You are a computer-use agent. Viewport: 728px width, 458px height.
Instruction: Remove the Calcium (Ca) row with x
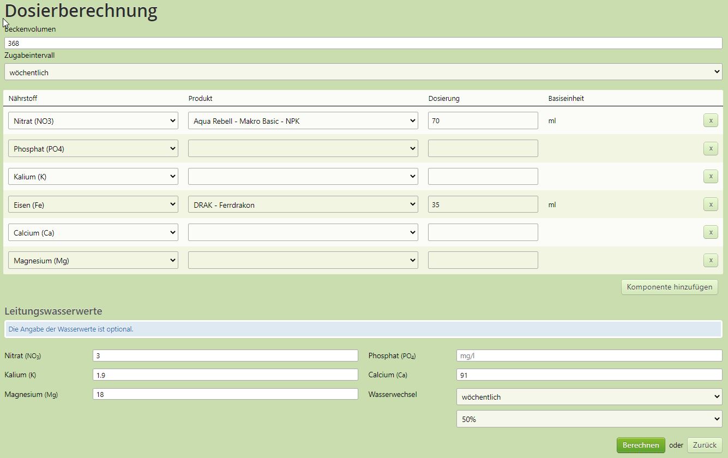(x=711, y=232)
